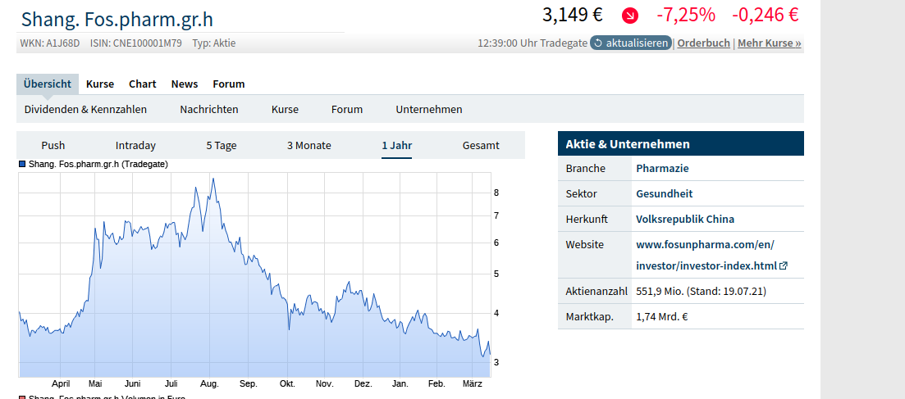Select the Intraday chart range
Viewport: 905px width, 399px height.
[135, 145]
